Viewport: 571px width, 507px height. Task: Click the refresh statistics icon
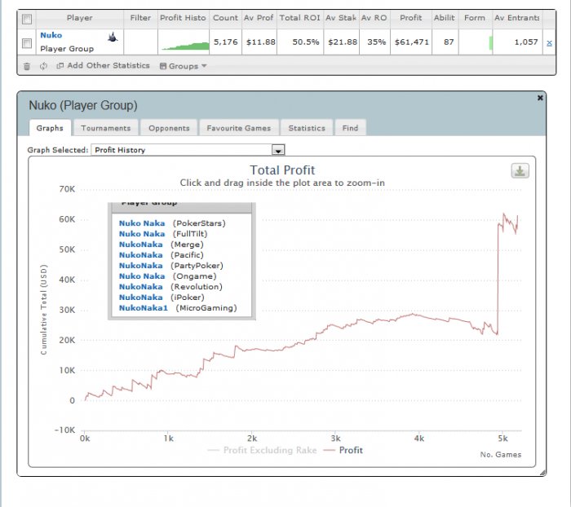click(43, 66)
